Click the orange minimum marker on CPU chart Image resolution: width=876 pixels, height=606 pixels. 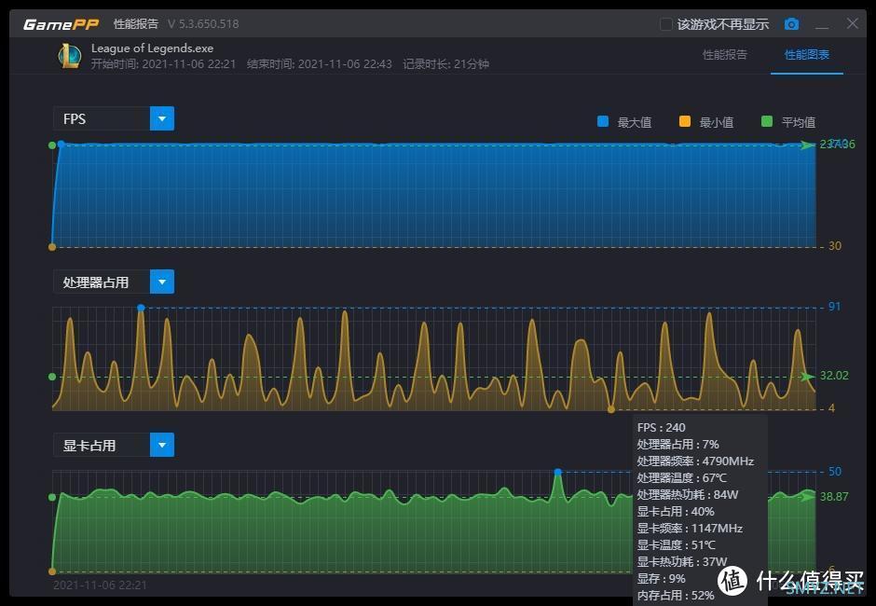point(611,409)
